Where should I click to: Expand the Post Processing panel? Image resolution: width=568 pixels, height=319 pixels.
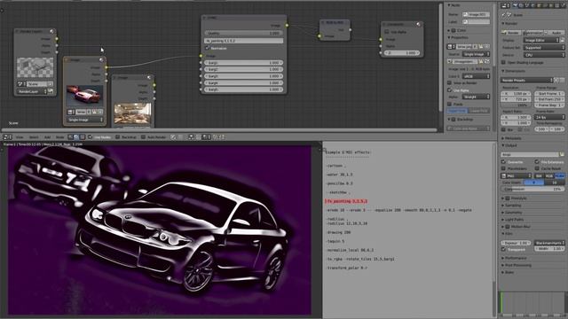click(x=517, y=265)
